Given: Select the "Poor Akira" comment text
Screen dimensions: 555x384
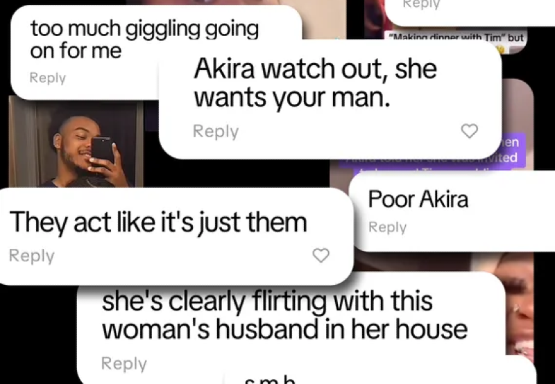Looking at the screenshot, I should [418, 199].
